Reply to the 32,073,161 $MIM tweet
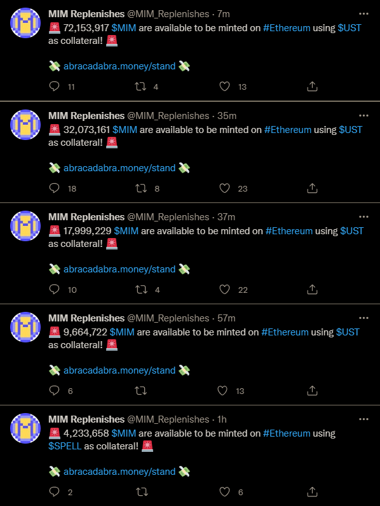 pos(54,188)
